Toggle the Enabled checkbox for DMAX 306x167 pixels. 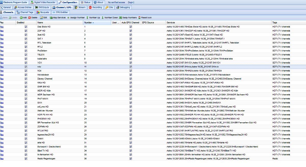point(26,139)
